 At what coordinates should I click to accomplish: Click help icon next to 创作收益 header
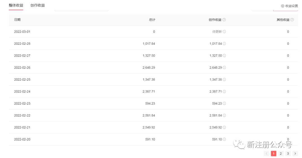[x=224, y=20]
